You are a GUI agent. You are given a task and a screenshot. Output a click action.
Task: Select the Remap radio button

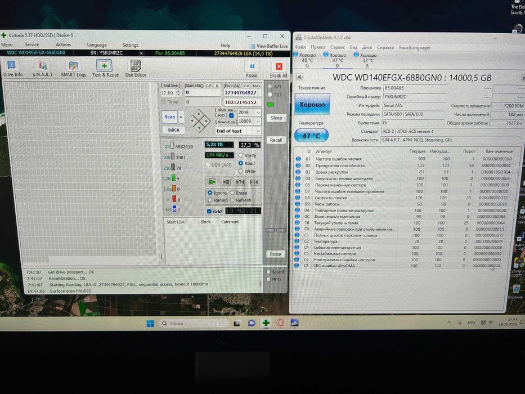click(x=210, y=200)
